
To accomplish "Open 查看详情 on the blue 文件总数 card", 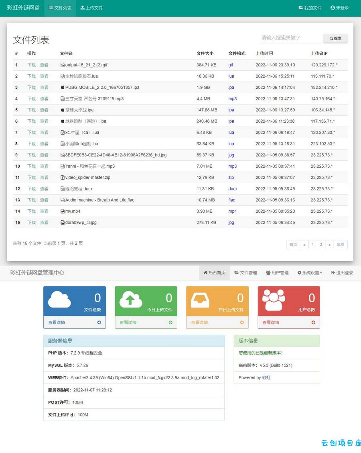I will pyautogui.click(x=57, y=322).
